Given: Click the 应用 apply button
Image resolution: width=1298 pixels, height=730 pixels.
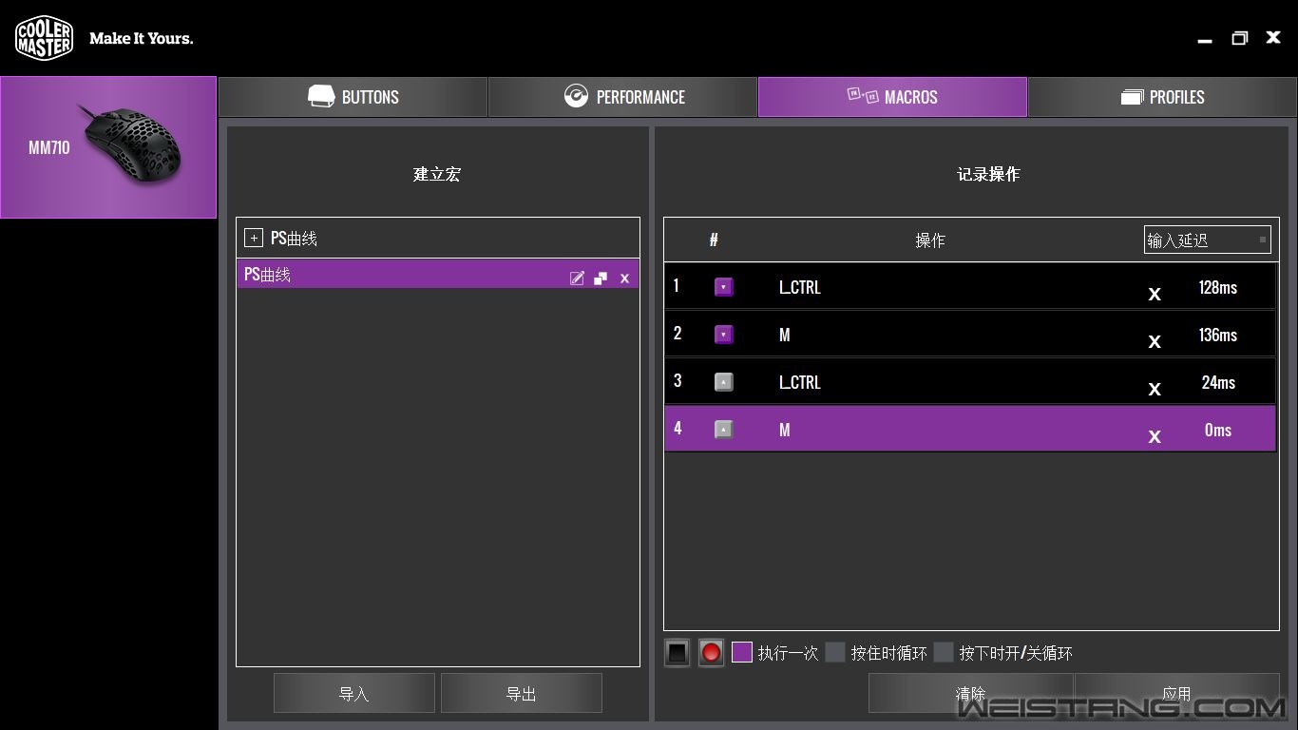Looking at the screenshot, I should click(1177, 693).
